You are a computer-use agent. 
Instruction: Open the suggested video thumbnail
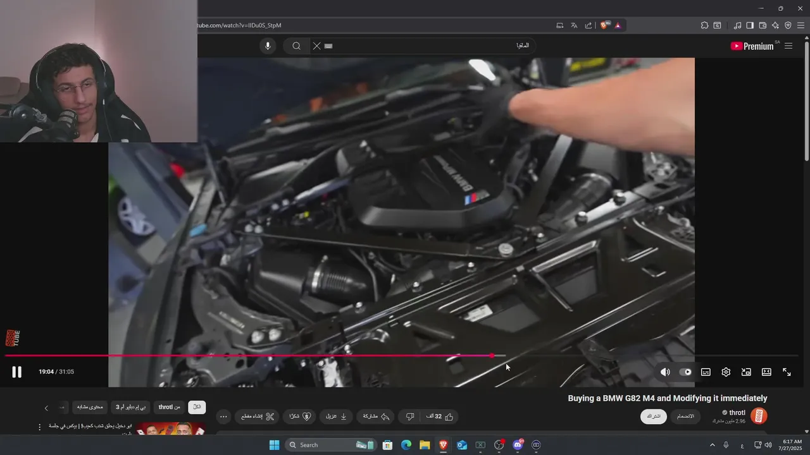click(170, 428)
